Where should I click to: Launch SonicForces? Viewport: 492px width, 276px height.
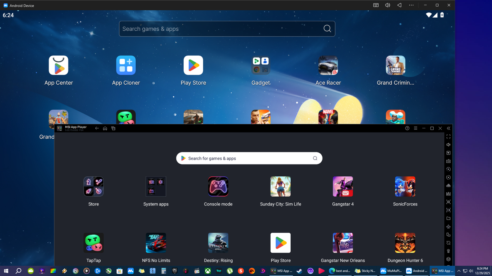[x=405, y=186]
